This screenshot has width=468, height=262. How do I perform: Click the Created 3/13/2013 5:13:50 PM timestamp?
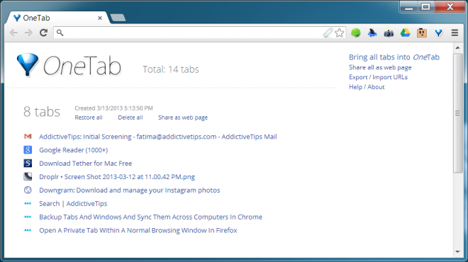click(x=113, y=108)
